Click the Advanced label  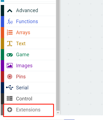27,10
